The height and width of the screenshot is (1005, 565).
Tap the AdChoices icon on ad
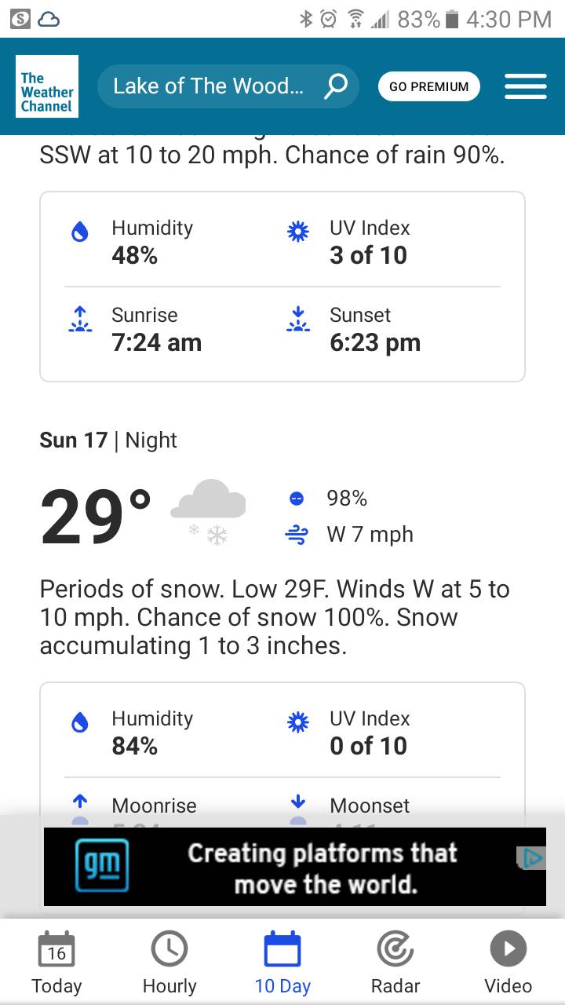tap(533, 857)
